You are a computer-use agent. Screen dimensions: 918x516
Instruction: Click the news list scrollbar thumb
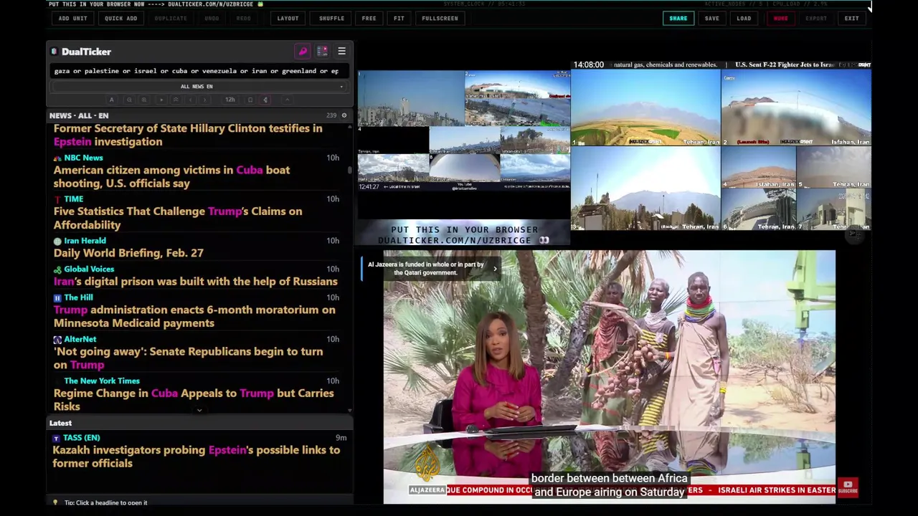tap(350, 170)
